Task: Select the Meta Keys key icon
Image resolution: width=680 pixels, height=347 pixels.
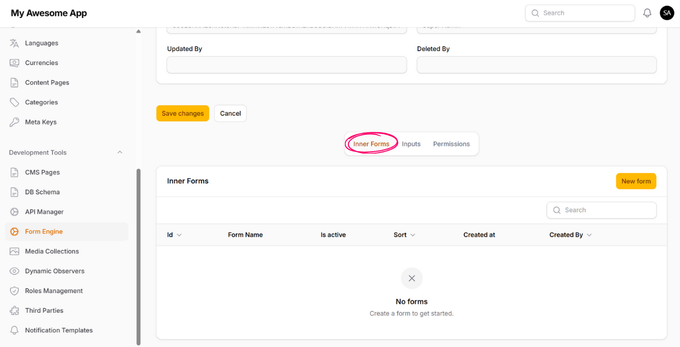Action: (x=14, y=122)
